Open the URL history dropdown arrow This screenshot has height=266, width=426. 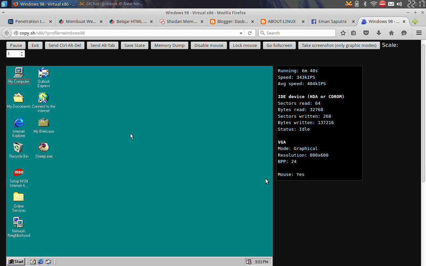coord(241,33)
